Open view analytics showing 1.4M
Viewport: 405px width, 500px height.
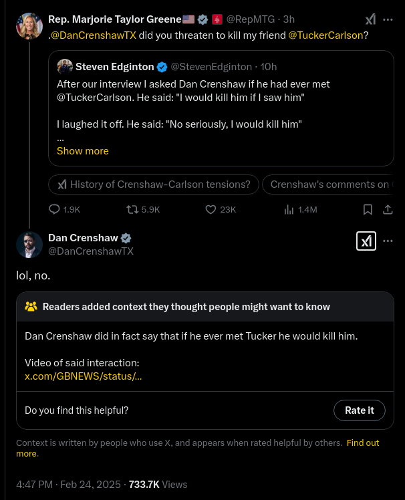tap(289, 209)
